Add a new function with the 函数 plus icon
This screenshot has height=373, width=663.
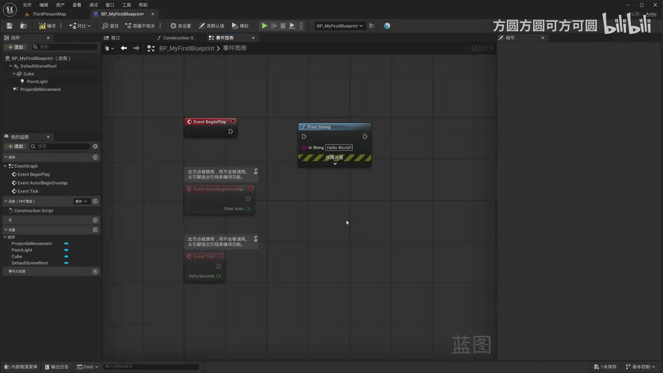[x=95, y=201]
